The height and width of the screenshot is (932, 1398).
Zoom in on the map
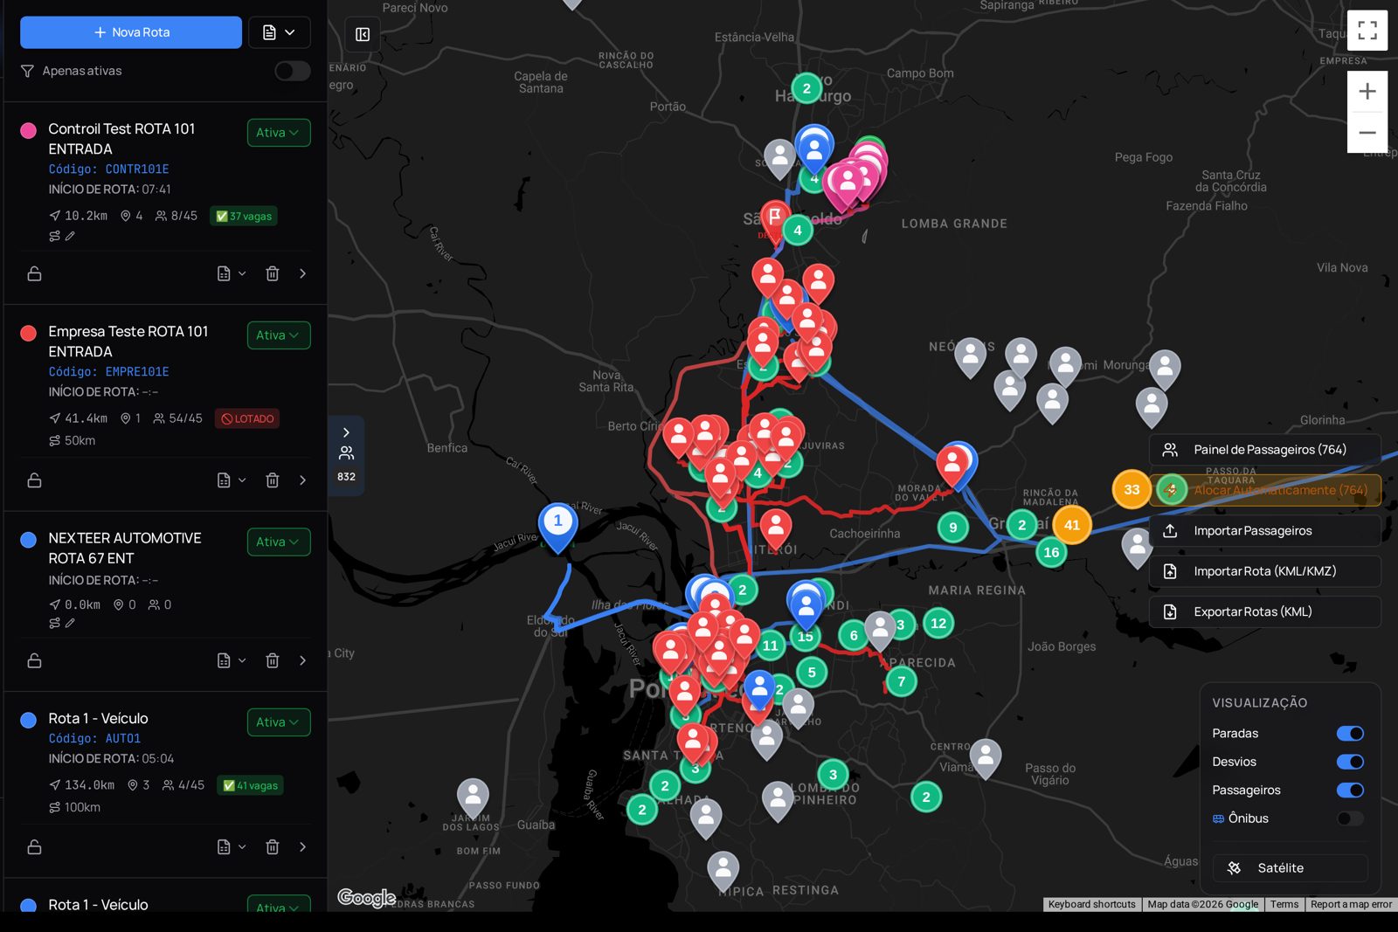pyautogui.click(x=1367, y=92)
